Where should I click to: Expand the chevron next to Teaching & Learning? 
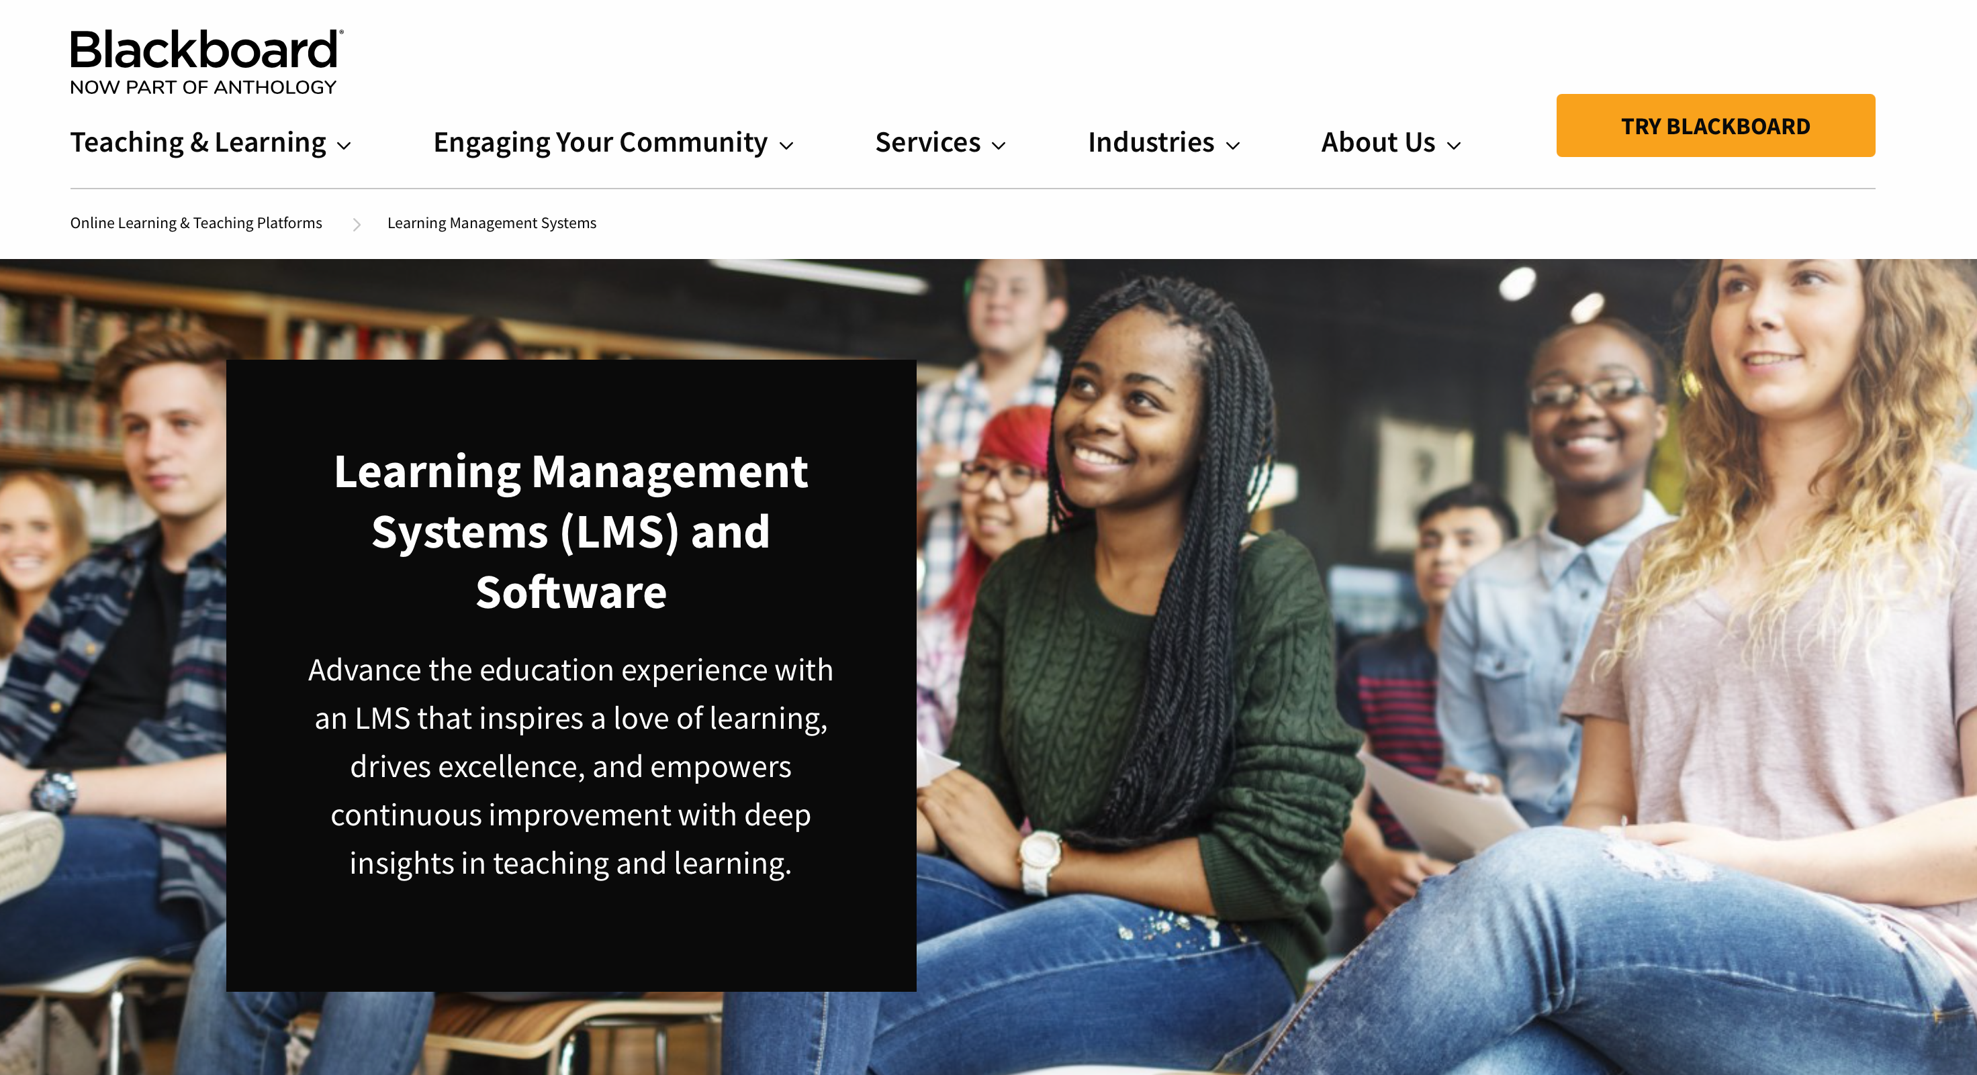click(344, 145)
